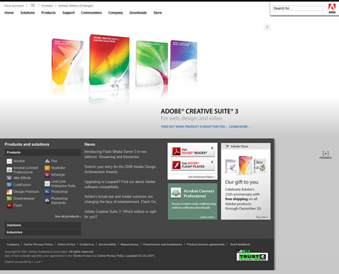The width and height of the screenshot is (339, 274).
Task: Expand the Solutions section
Action: click(43, 225)
